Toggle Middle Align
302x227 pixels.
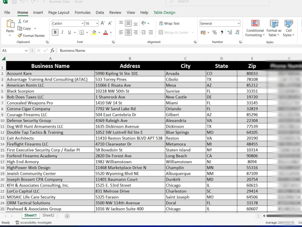pyautogui.click(x=128, y=23)
